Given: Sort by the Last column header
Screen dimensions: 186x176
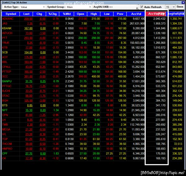Looking at the screenshot, I should (x=26, y=14).
